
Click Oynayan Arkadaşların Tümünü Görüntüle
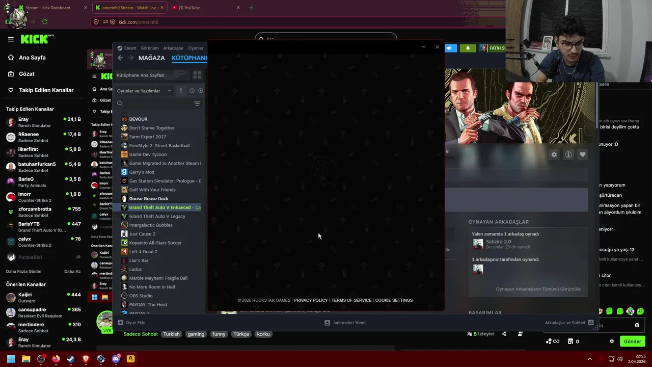[538, 289]
